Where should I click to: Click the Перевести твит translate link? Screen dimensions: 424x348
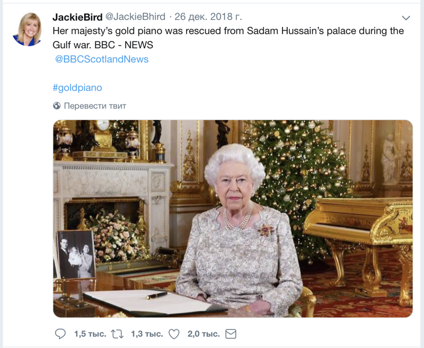click(95, 106)
